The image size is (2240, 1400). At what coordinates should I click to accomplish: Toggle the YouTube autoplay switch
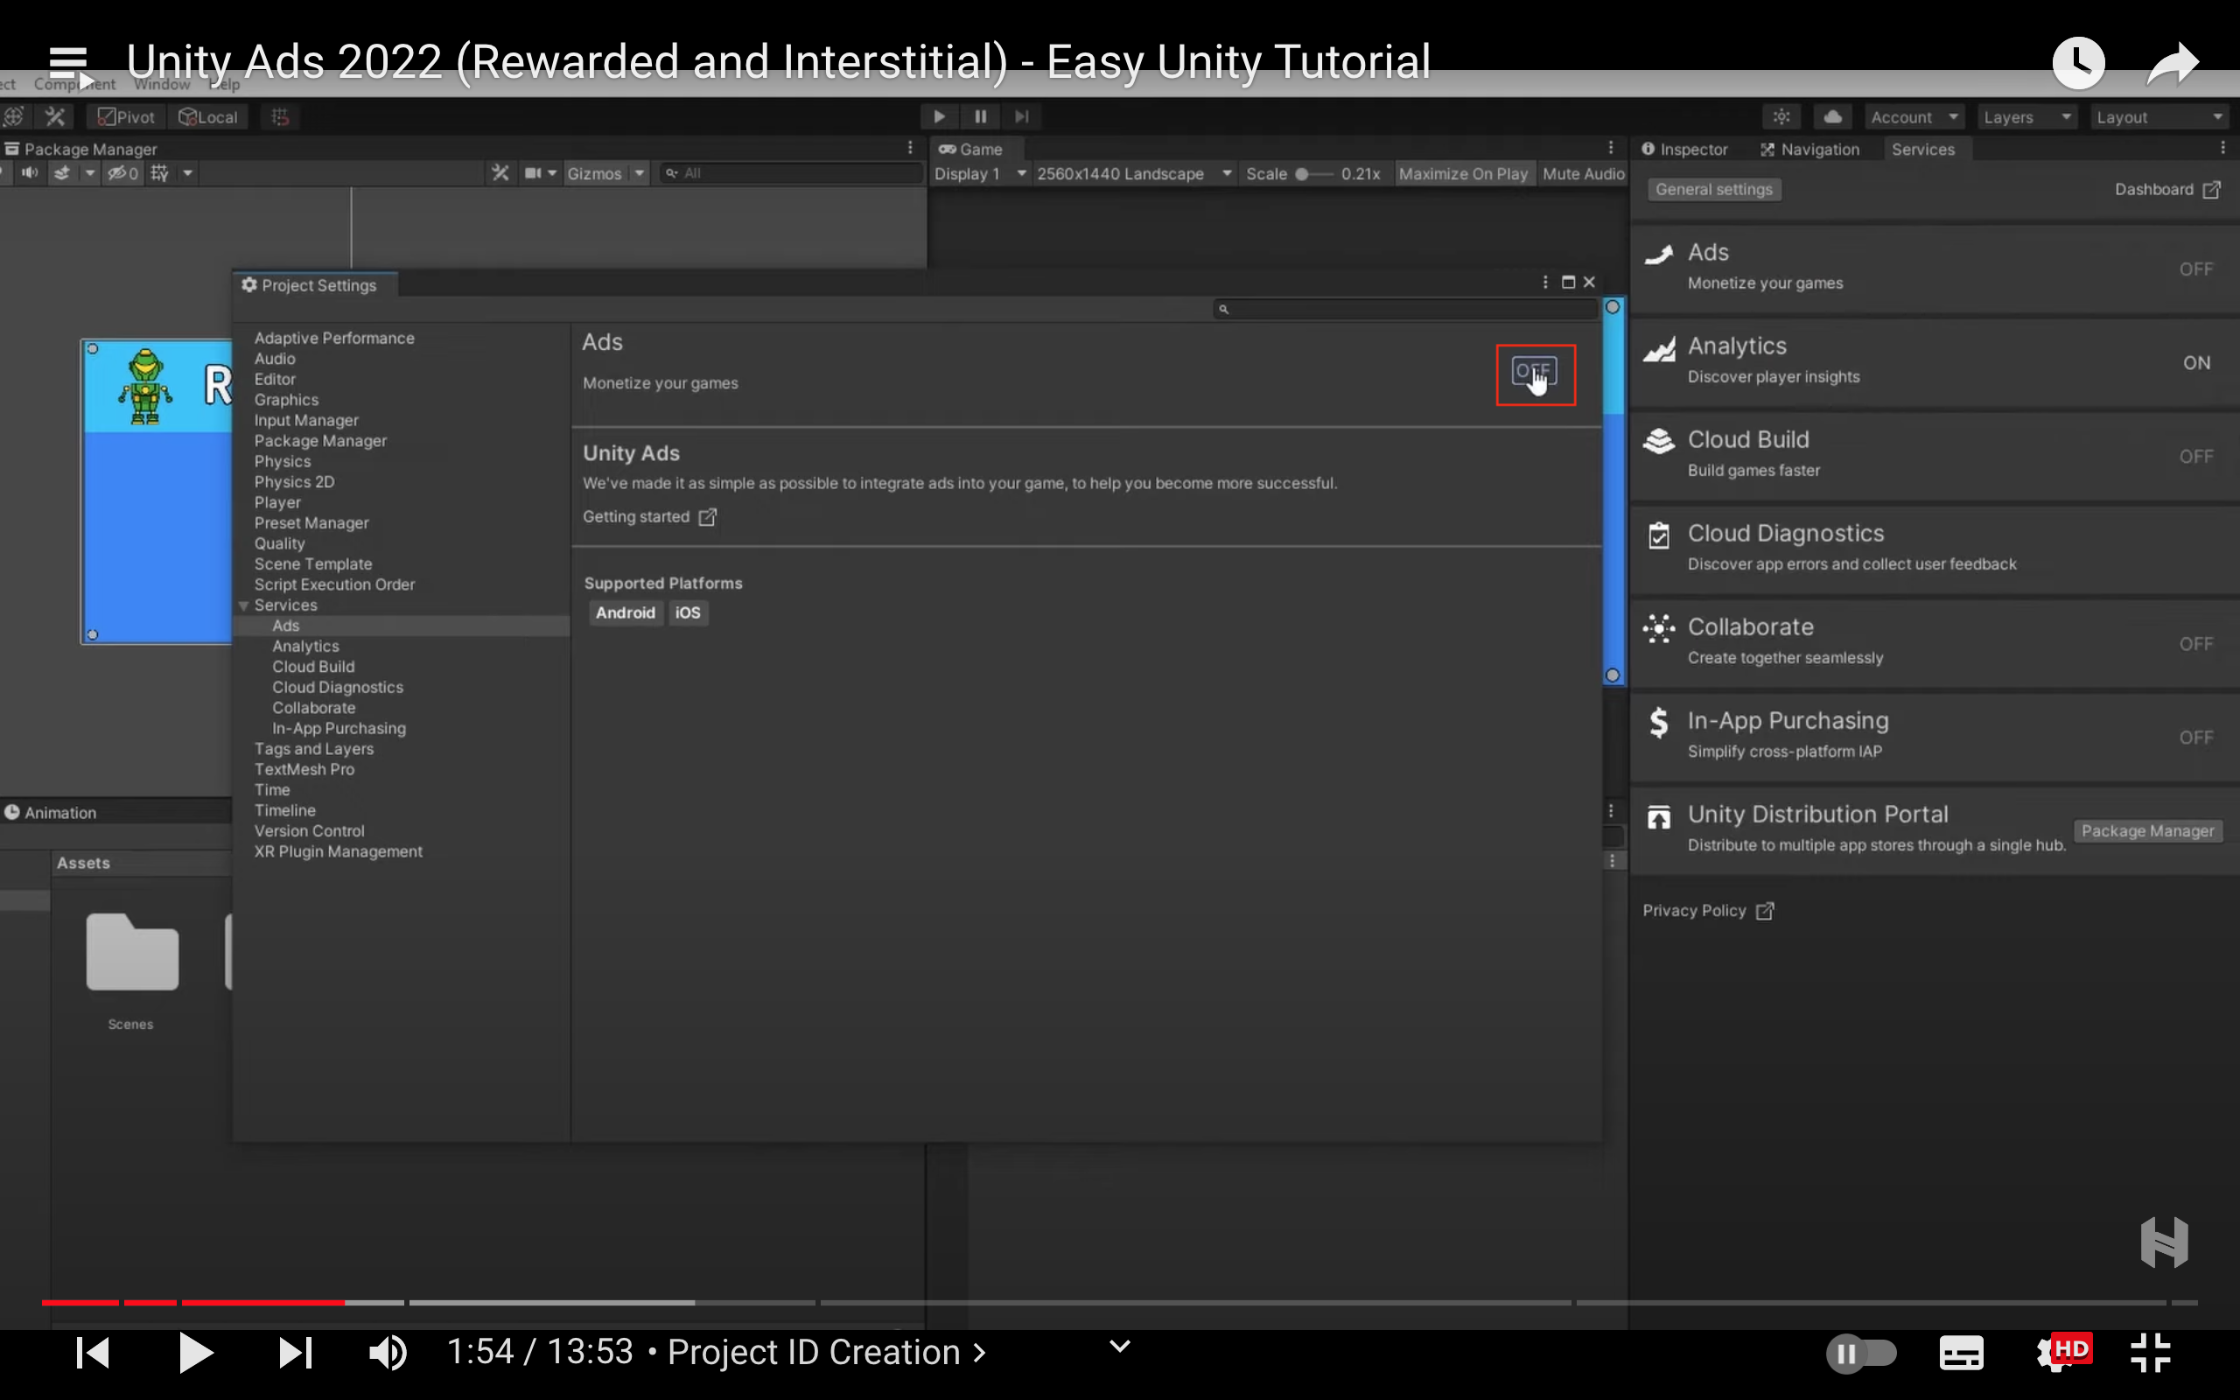click(1860, 1354)
